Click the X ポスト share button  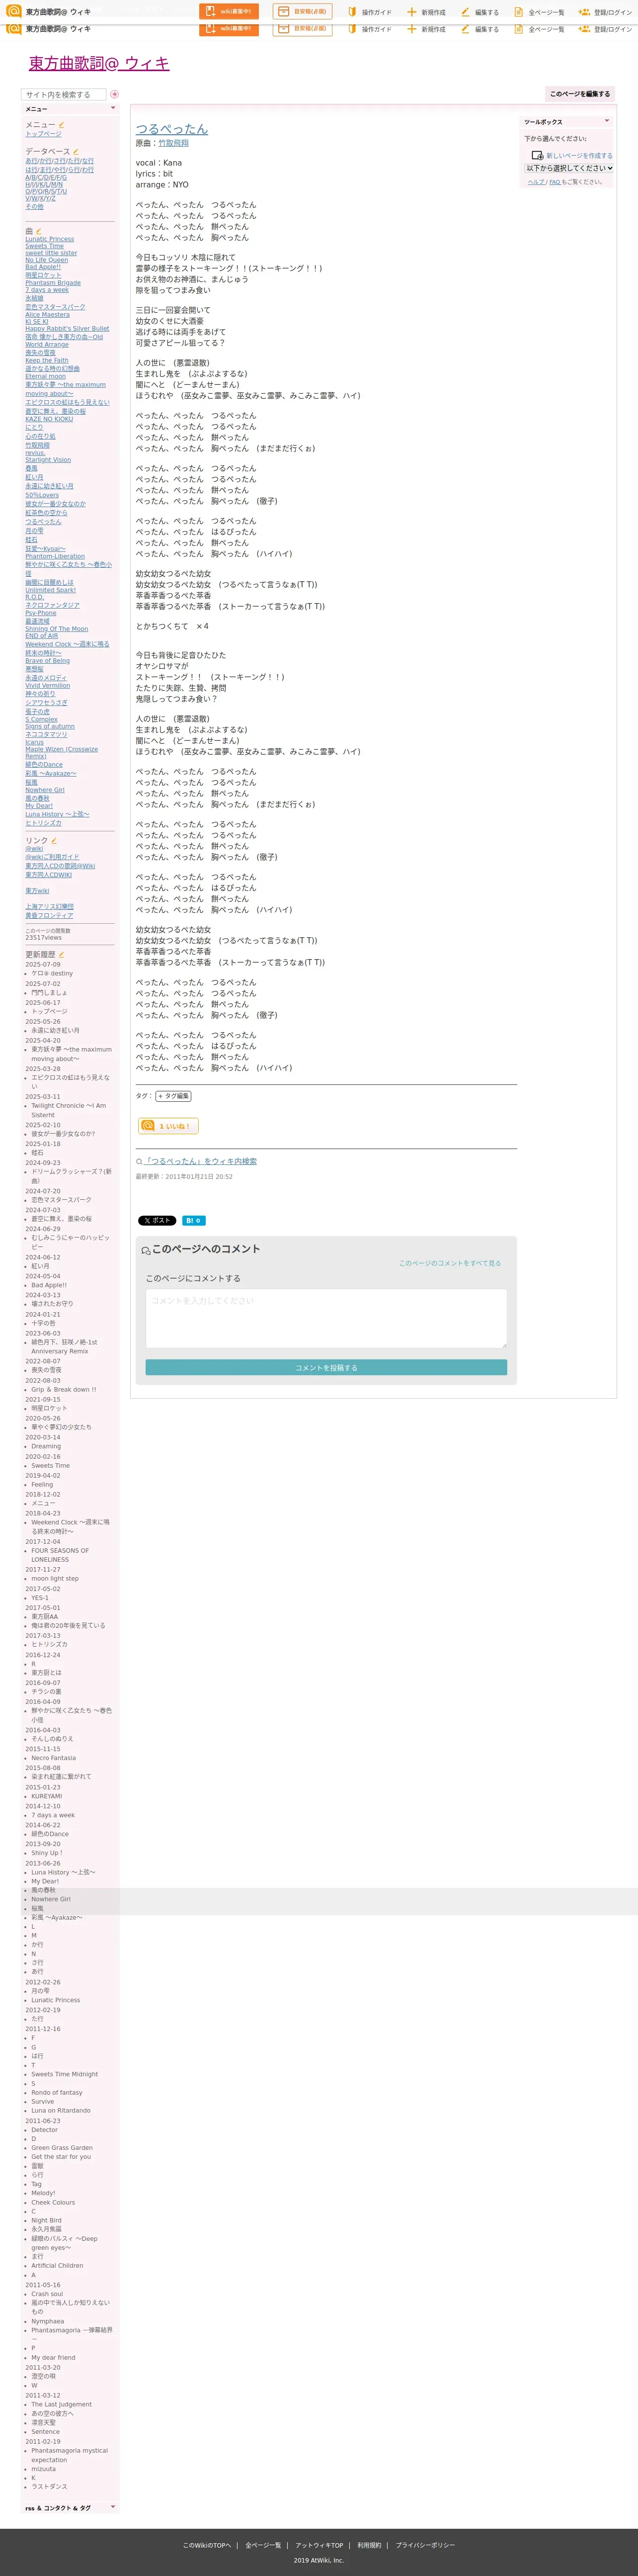click(x=157, y=1220)
